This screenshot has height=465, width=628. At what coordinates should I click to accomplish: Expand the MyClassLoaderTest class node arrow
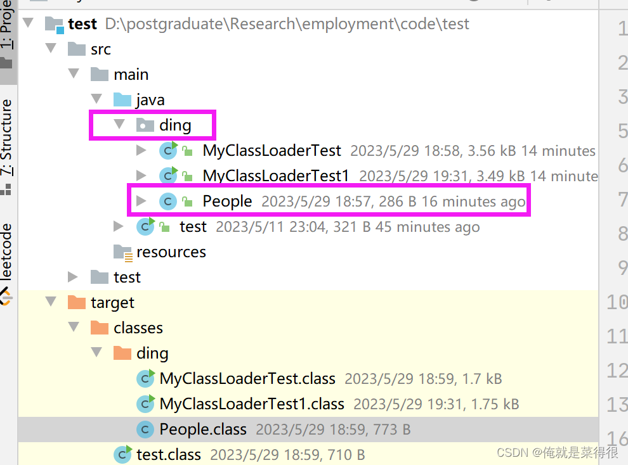coord(141,150)
